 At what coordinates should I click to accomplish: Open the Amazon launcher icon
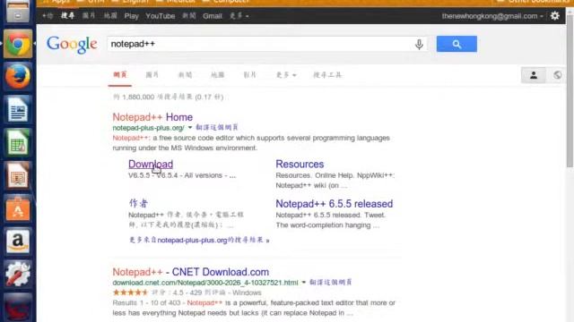18,241
